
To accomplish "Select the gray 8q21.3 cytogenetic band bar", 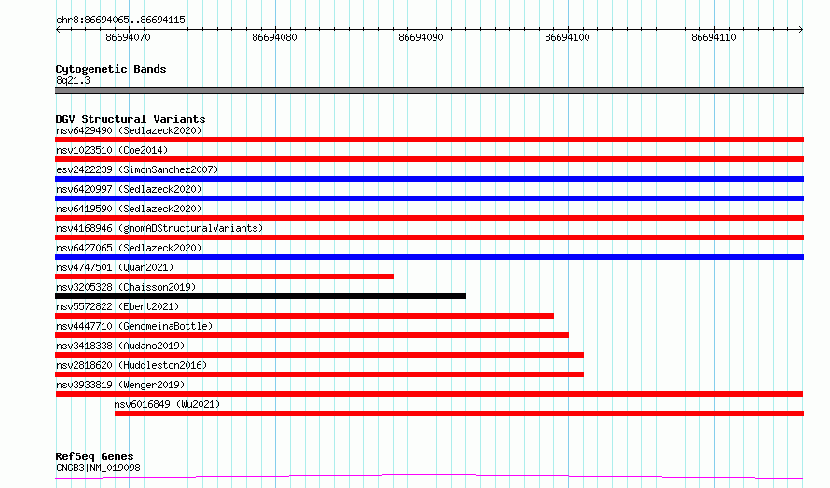I will click(429, 90).
